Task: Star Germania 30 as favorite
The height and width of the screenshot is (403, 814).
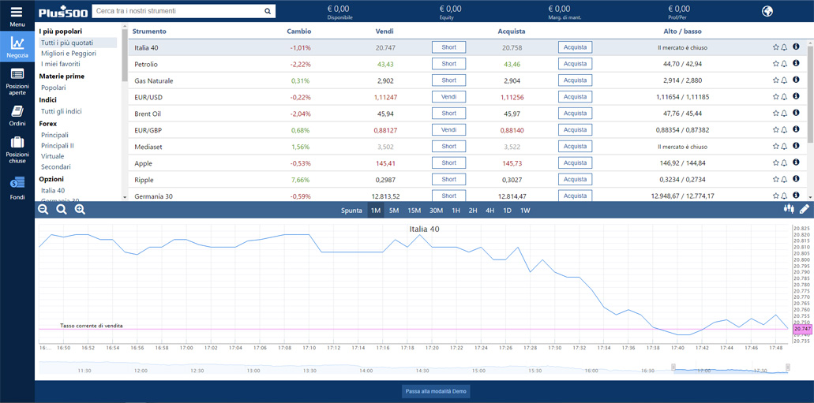Action: [x=775, y=196]
